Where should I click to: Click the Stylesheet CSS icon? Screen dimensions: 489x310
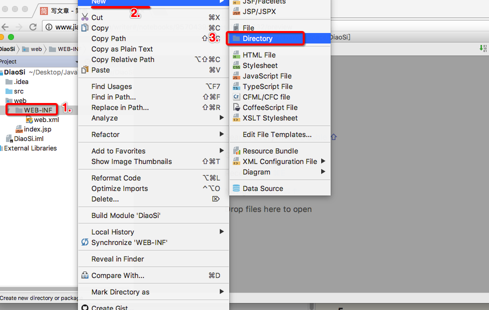point(236,65)
